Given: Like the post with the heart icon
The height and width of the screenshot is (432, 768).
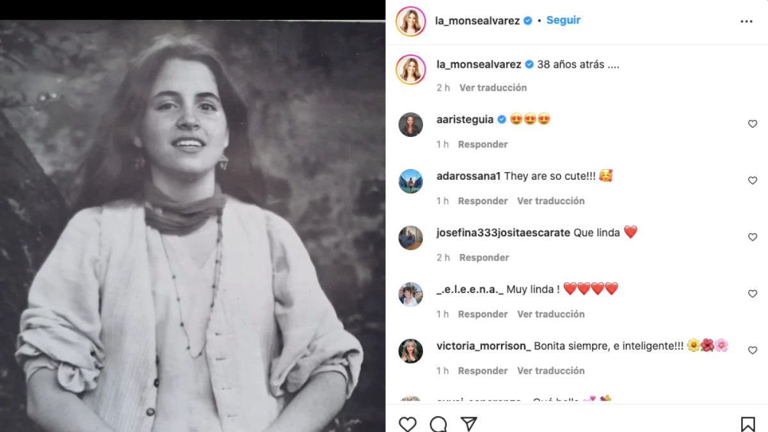Looking at the screenshot, I should (x=408, y=424).
